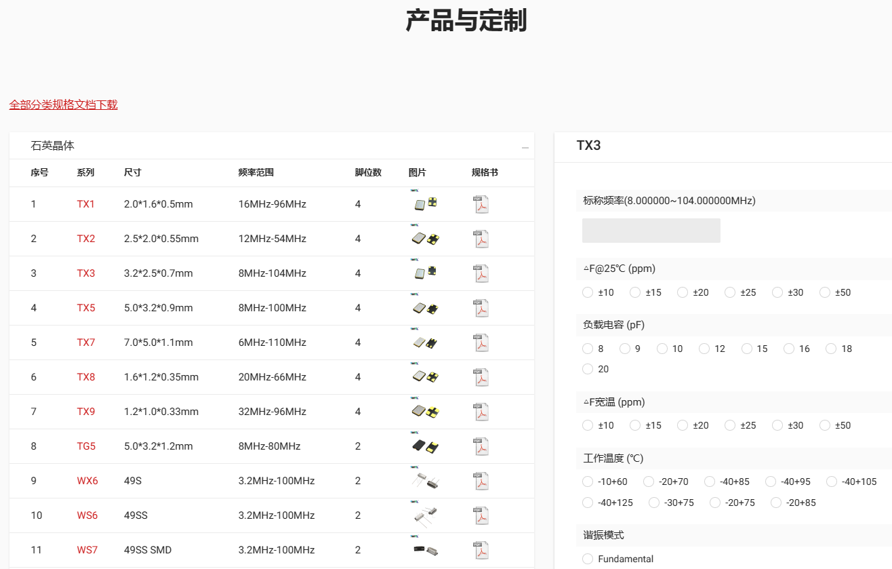Open the TX5 series link
This screenshot has height=569, width=892.
coord(86,308)
